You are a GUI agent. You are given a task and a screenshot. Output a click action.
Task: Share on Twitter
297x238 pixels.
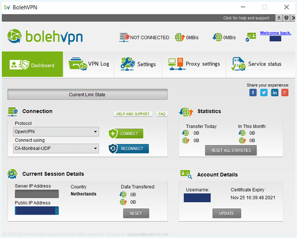click(x=264, y=93)
